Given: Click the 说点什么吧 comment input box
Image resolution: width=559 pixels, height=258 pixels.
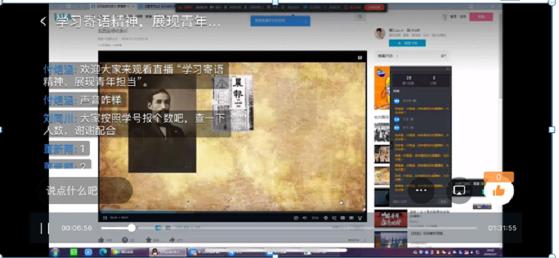Looking at the screenshot, I should tap(85, 191).
